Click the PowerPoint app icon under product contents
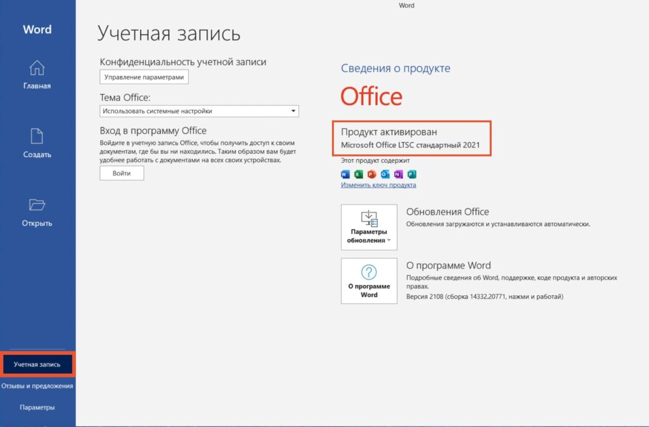 pyautogui.click(x=371, y=174)
